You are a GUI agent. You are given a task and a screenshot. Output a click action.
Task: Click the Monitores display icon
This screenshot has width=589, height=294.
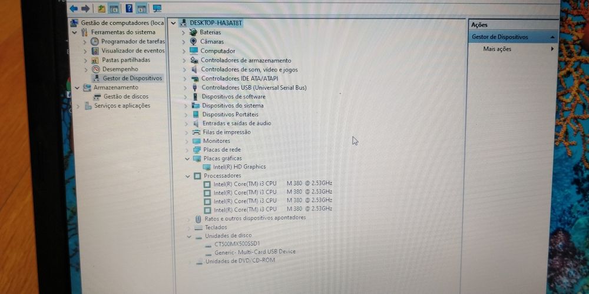pos(197,141)
